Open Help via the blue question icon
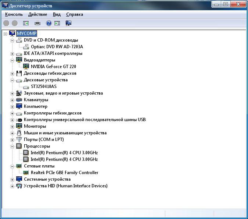This screenshot has height=219, width=248. pyautogui.click(x=49, y=23)
